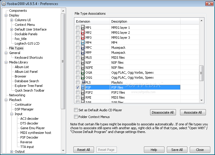Expand the Default User Interface node
Image resolution: width=215 pixels, height=155 pixels.
coord(12,29)
